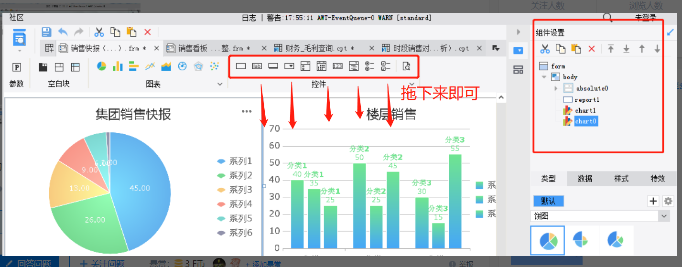Insert the pie chart from chart group

click(x=101, y=66)
